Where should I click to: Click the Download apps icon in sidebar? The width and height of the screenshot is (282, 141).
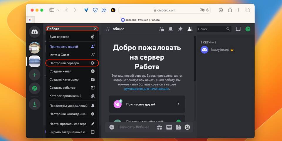35,104
